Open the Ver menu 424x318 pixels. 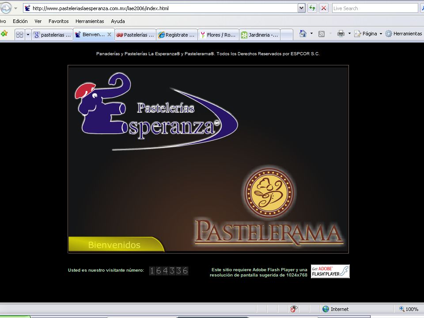[38, 21]
